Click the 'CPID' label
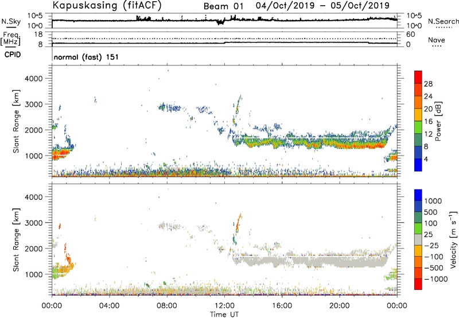This screenshot has width=459, height=318. point(13,55)
